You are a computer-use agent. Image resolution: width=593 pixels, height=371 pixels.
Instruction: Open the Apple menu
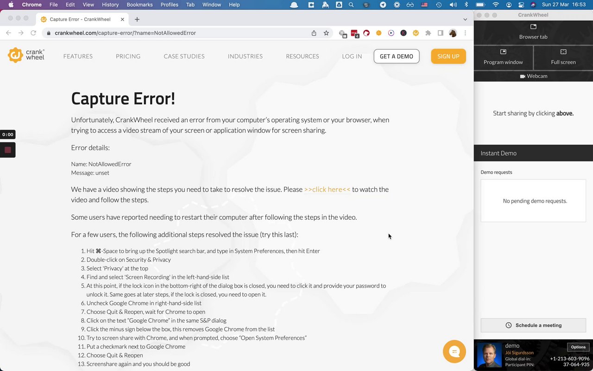tap(11, 5)
